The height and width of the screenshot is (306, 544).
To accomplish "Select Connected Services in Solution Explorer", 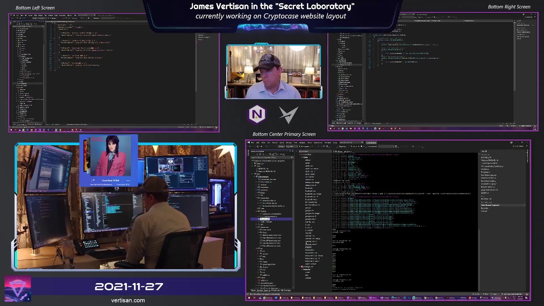I will coord(266,179).
